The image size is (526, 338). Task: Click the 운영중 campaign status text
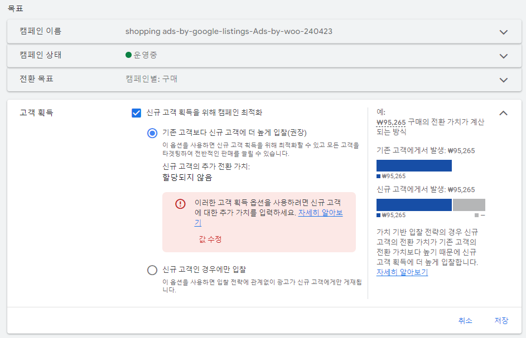point(145,55)
